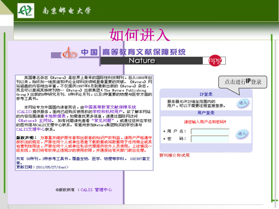Click the IP登录 进入 starburst button
This screenshot has height=209, width=279.
(x=243, y=103)
